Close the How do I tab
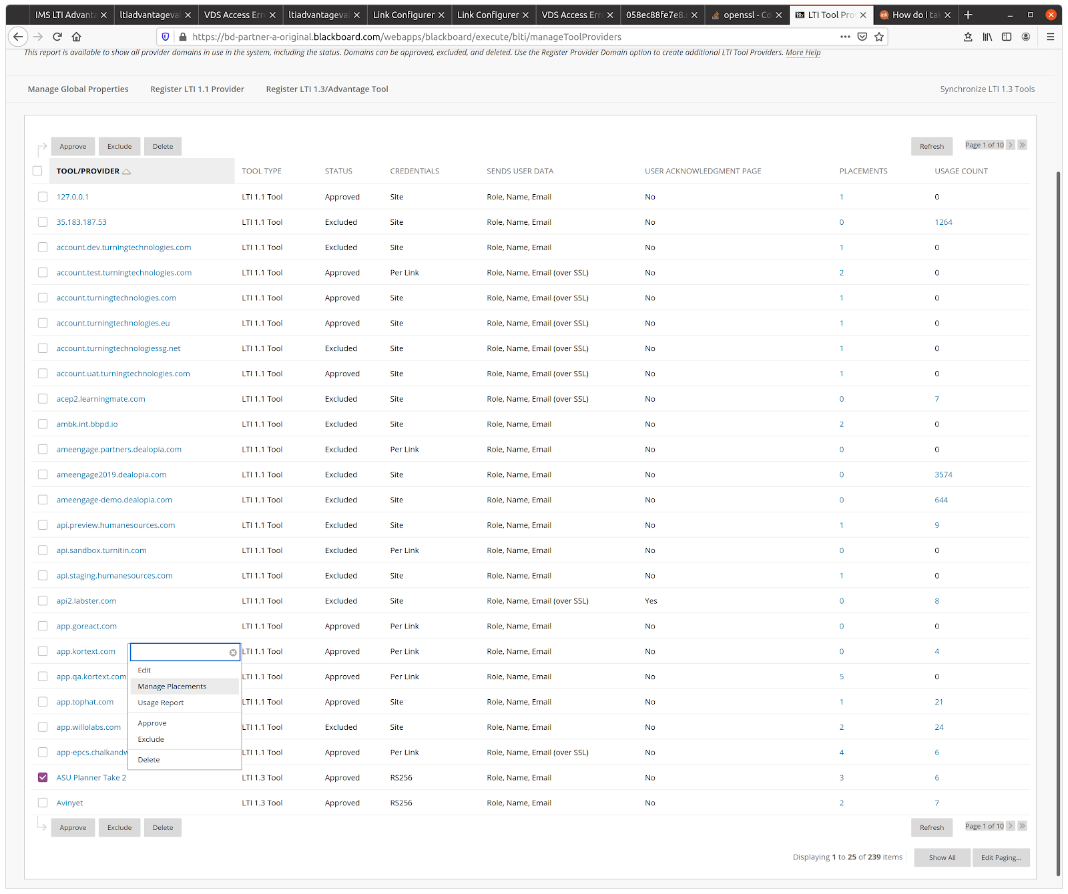 click(x=947, y=15)
